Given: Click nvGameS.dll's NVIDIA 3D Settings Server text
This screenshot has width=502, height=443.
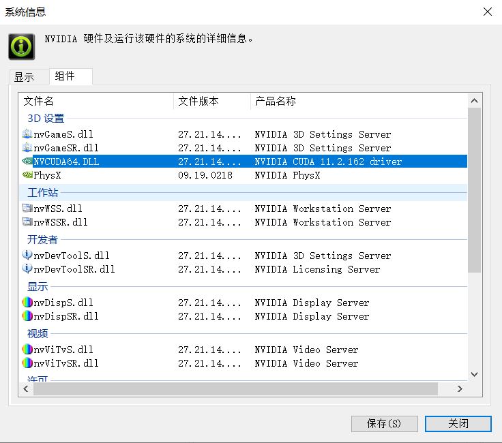Looking at the screenshot, I should [x=323, y=134].
